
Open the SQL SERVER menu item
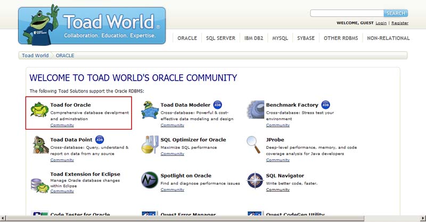pos(220,38)
